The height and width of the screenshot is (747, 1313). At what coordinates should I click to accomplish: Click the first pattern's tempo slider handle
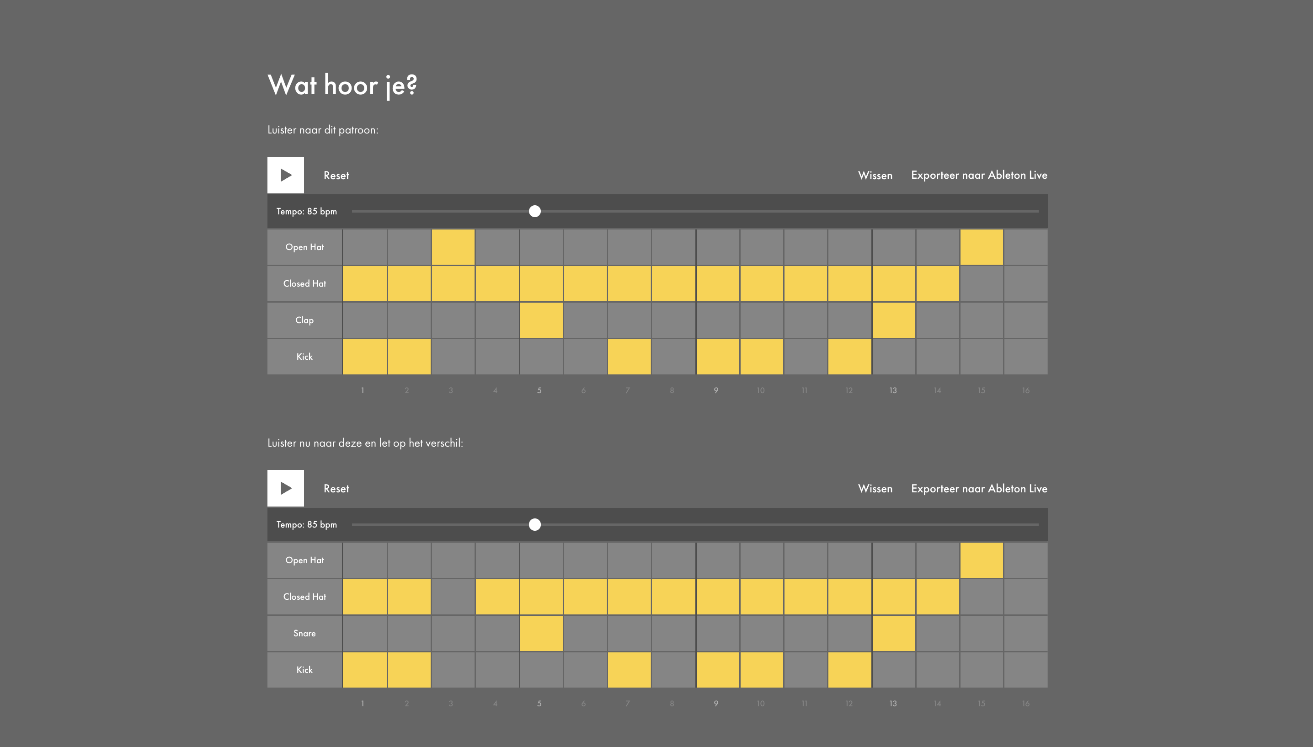(534, 211)
